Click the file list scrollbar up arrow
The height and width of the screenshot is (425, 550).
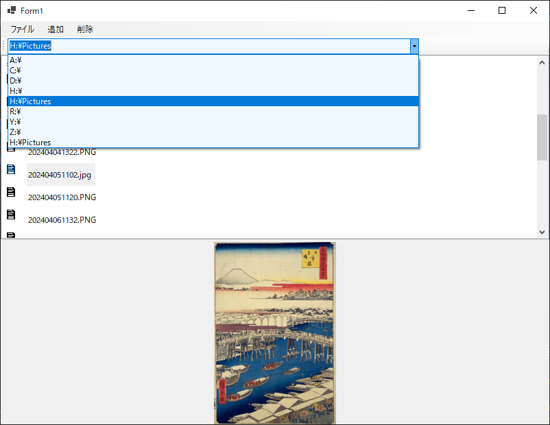(x=542, y=62)
